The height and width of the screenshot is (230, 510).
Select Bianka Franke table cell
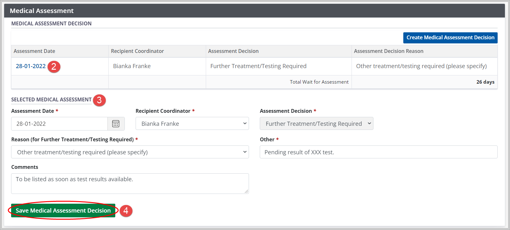157,66
